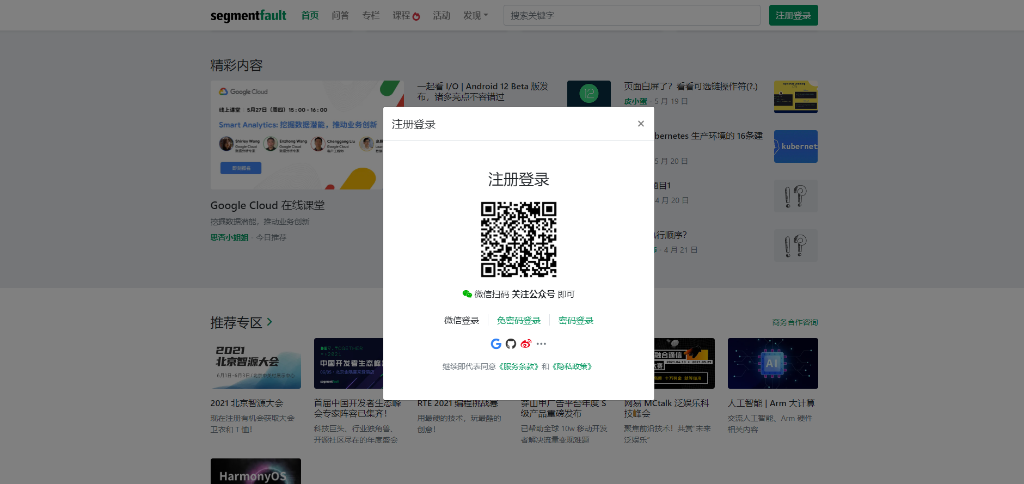Screen dimensions: 1024x484
Task: Open the RTE 2021 编程挑战赛 link
Action: click(458, 403)
